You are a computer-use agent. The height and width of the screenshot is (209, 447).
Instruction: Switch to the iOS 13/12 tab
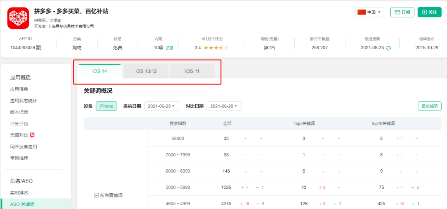coord(146,71)
